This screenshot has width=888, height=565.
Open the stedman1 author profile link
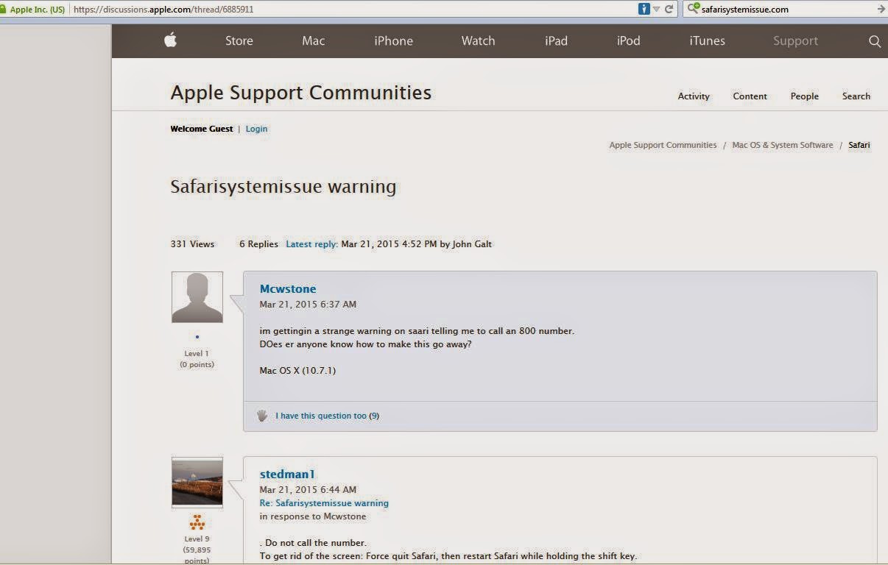pyautogui.click(x=287, y=475)
